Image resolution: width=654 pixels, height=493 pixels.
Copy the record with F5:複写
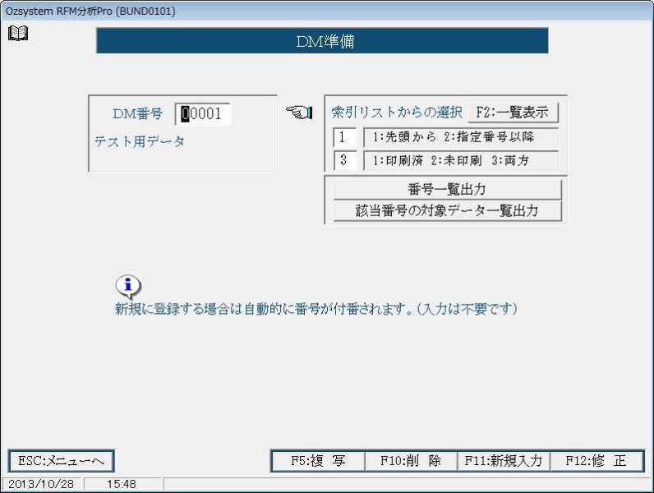click(x=318, y=461)
